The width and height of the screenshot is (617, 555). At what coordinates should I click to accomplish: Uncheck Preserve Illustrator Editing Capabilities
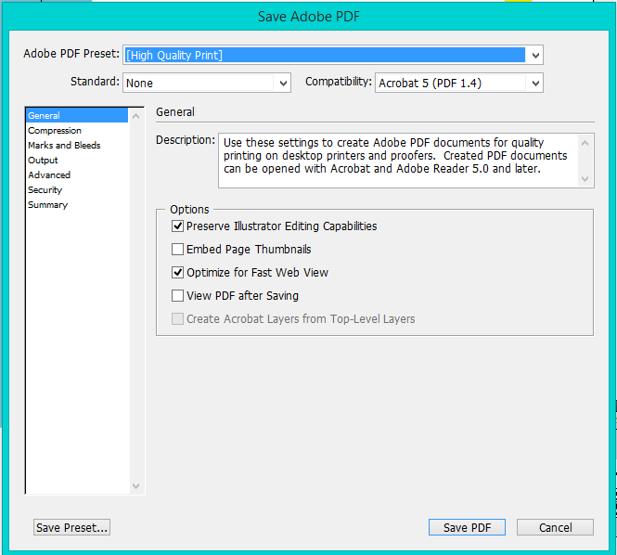click(x=177, y=226)
